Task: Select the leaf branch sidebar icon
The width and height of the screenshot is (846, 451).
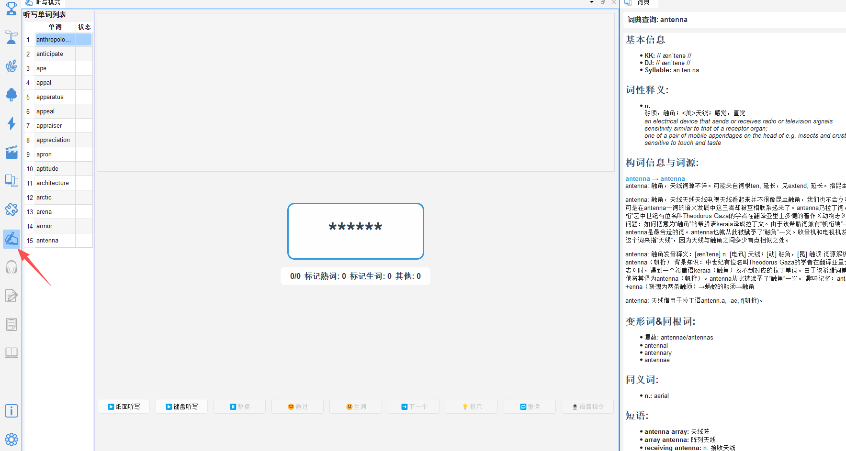Action: [11, 66]
